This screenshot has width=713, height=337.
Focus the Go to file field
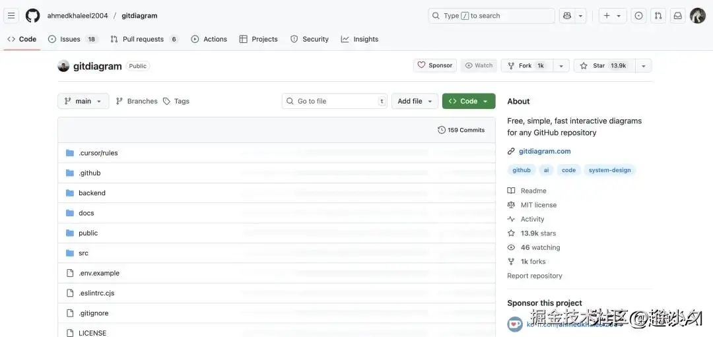(335, 101)
